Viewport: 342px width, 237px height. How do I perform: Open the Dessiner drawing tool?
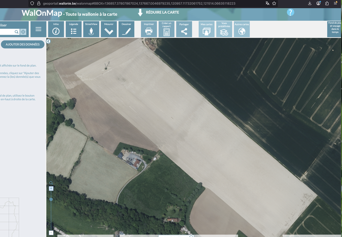click(126, 29)
